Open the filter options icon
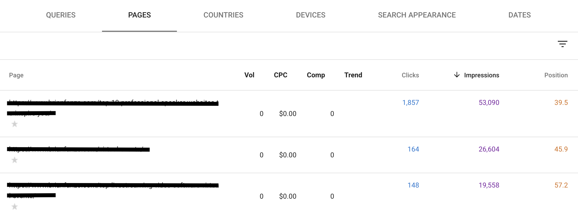 point(563,44)
